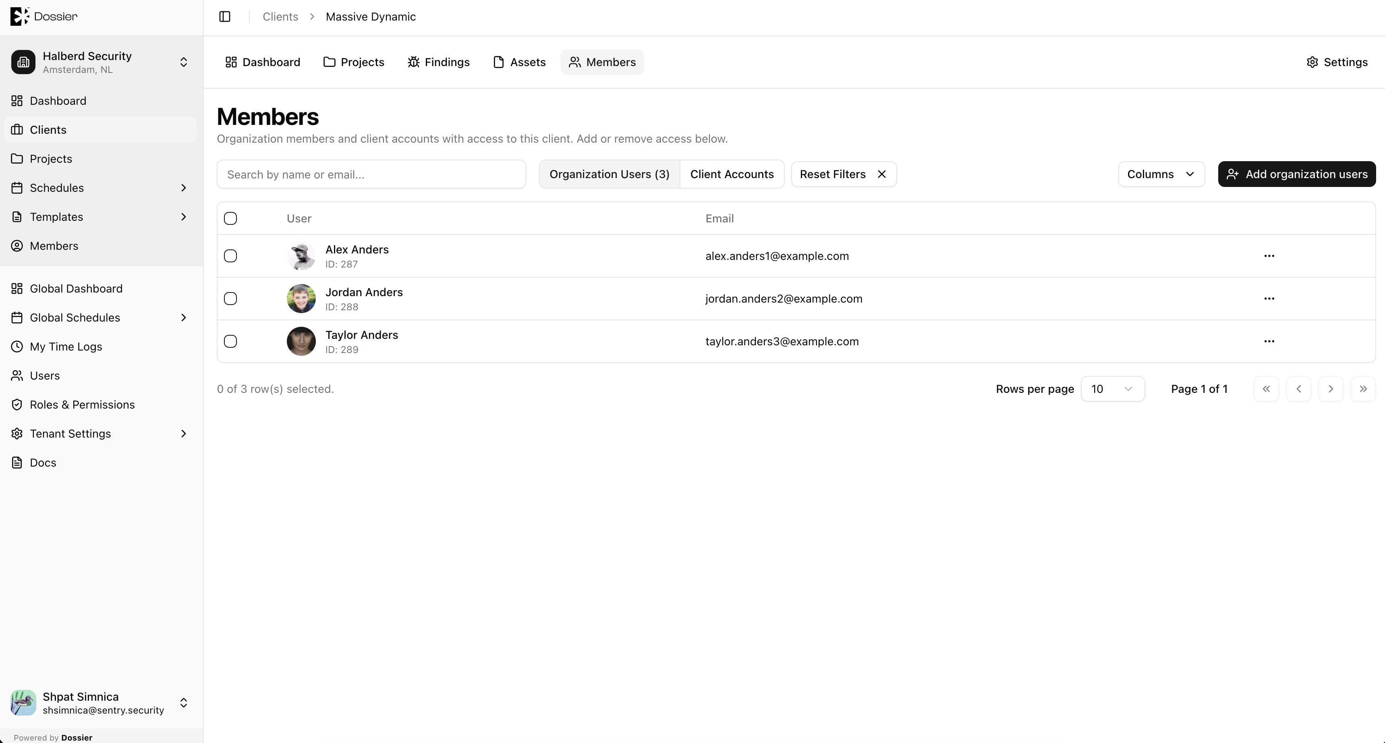Viewport: 1385px width, 743px height.
Task: Go to the last page
Action: coord(1363,389)
